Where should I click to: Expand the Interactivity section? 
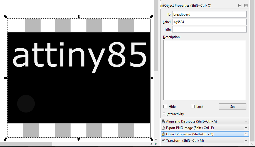coord(164,114)
